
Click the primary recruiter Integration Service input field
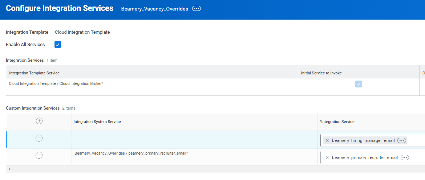coord(373,157)
